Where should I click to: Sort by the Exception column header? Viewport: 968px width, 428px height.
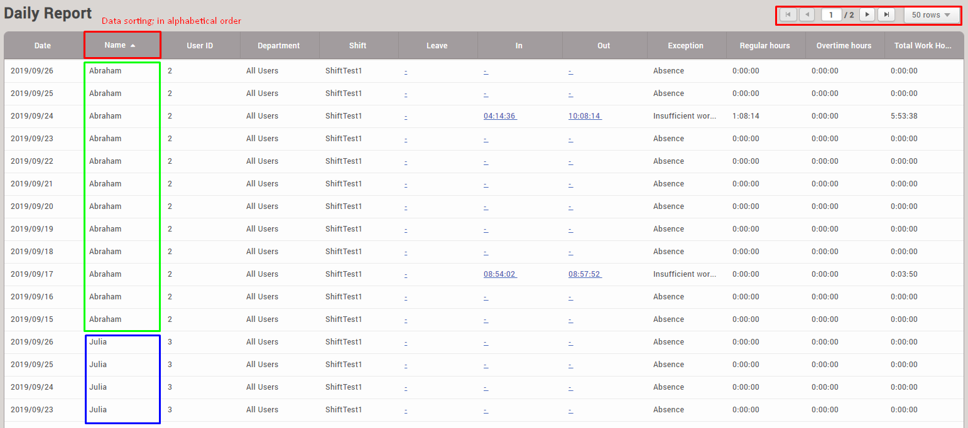pos(685,46)
